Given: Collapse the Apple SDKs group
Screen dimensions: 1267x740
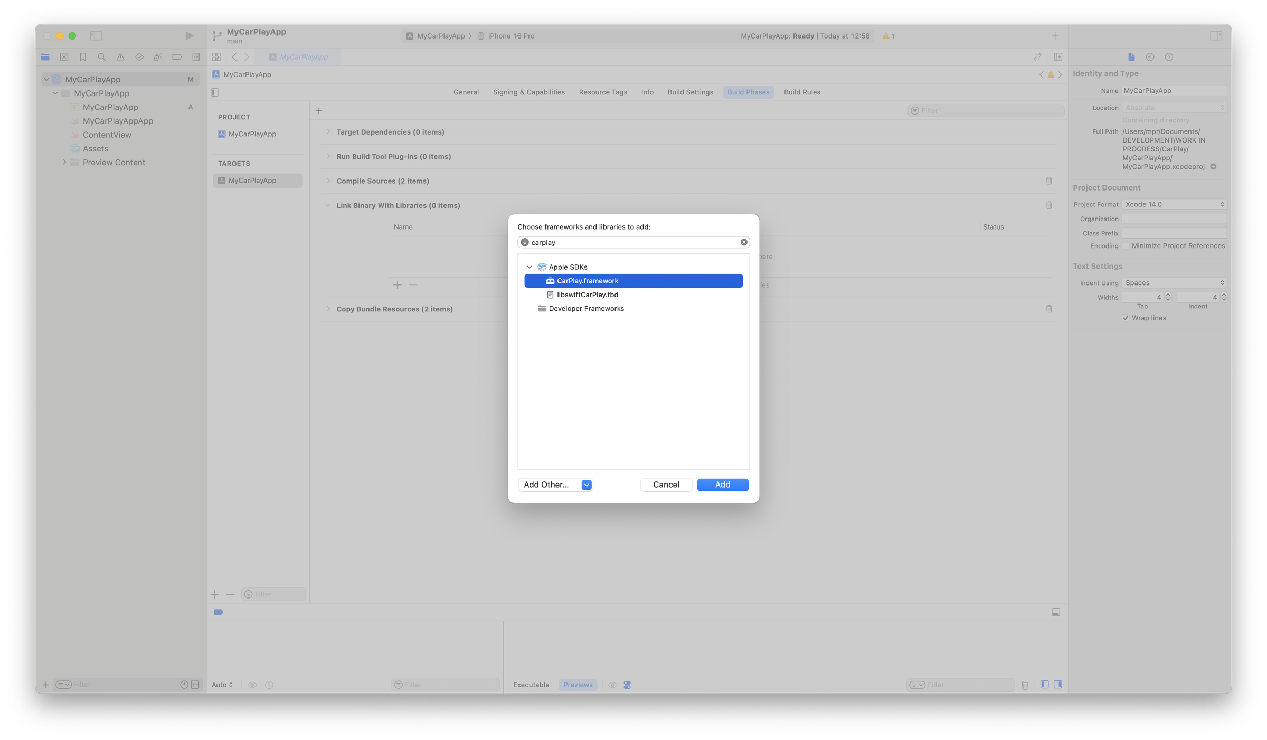Looking at the screenshot, I should (x=530, y=267).
